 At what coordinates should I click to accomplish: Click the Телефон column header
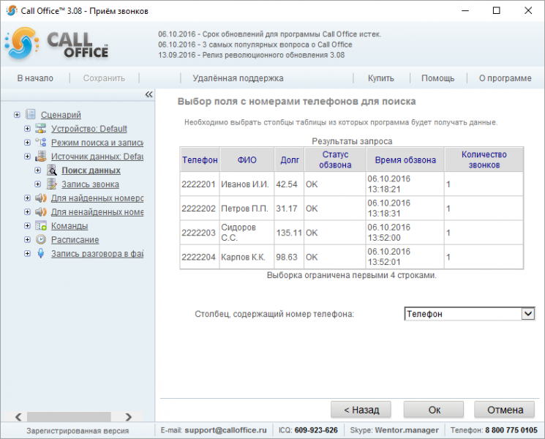(200, 160)
